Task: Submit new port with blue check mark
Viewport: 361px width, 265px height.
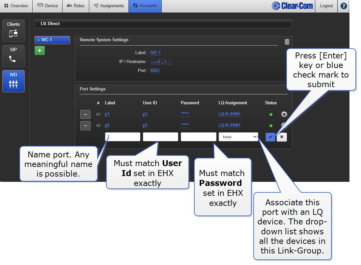Action: click(x=270, y=137)
